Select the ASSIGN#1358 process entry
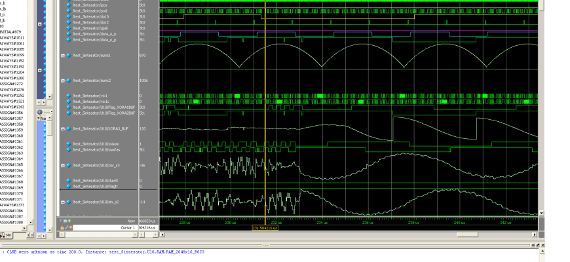 pyautogui.click(x=12, y=124)
